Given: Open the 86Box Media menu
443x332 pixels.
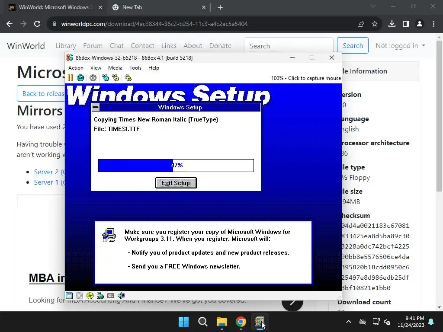Looking at the screenshot, I should pos(115,68).
